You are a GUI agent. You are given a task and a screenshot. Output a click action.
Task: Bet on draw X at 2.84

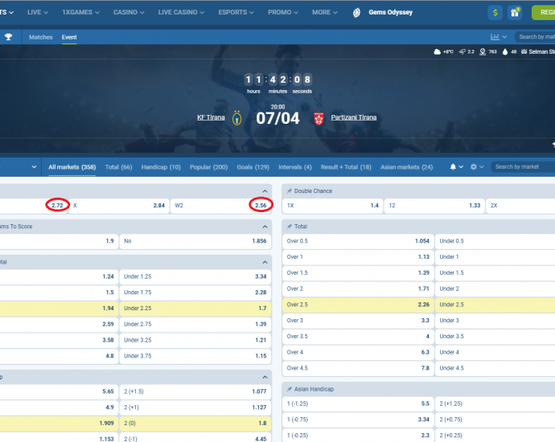(119, 206)
